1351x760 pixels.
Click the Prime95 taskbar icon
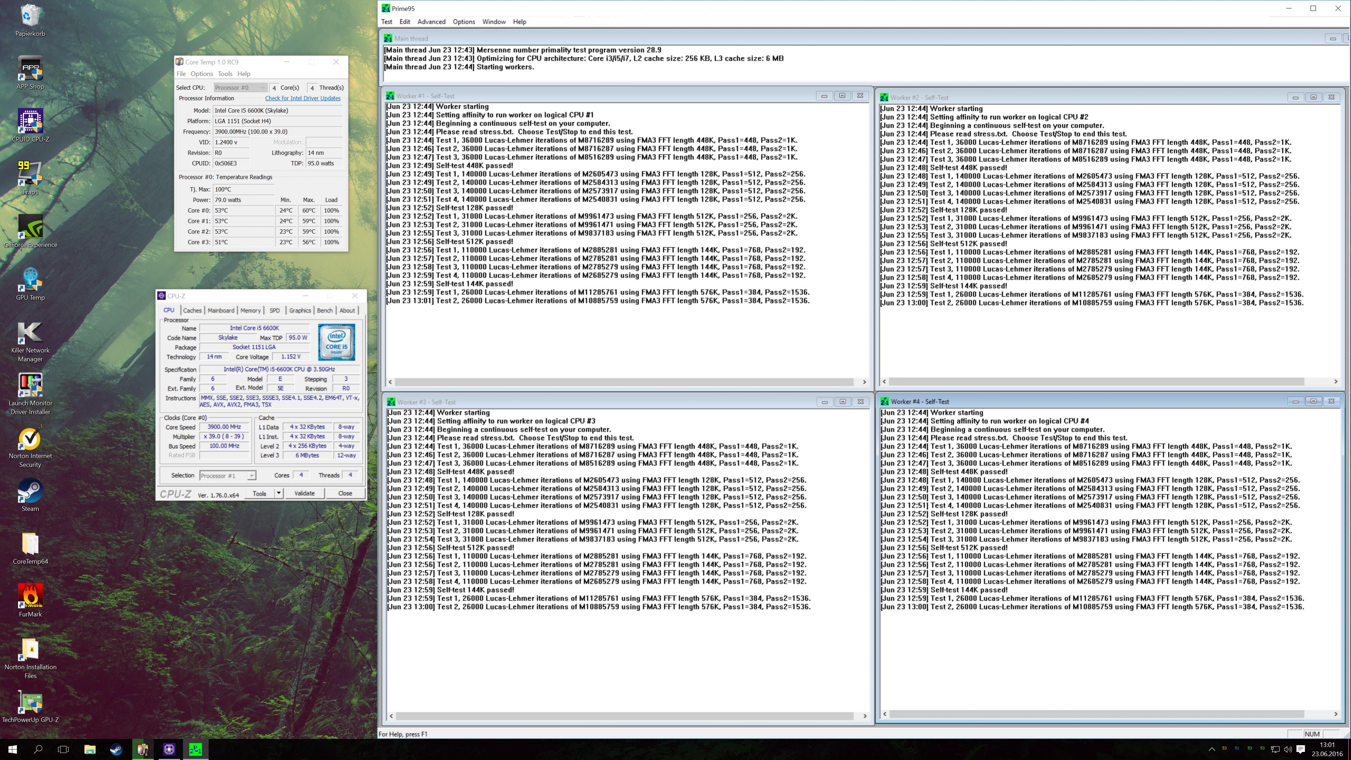[195, 749]
